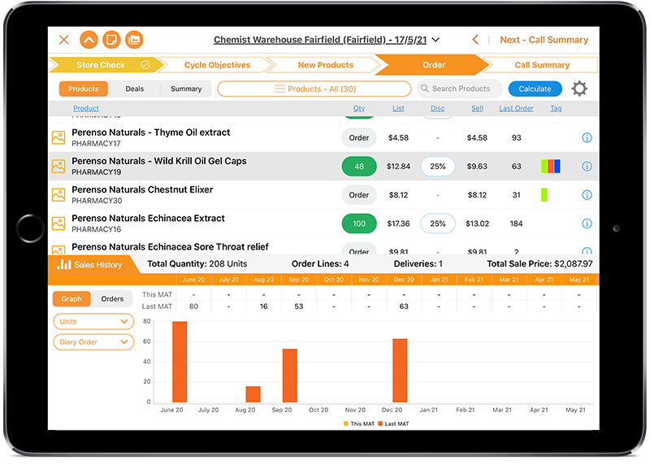Click info icon for Echinacea Extract row
This screenshot has width=650, height=465.
[587, 224]
